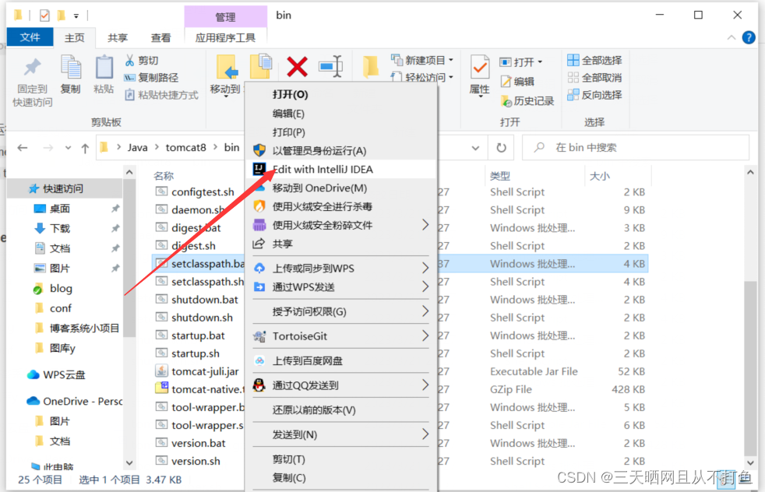Go back with the left arrow
The width and height of the screenshot is (765, 492).
coord(23,147)
